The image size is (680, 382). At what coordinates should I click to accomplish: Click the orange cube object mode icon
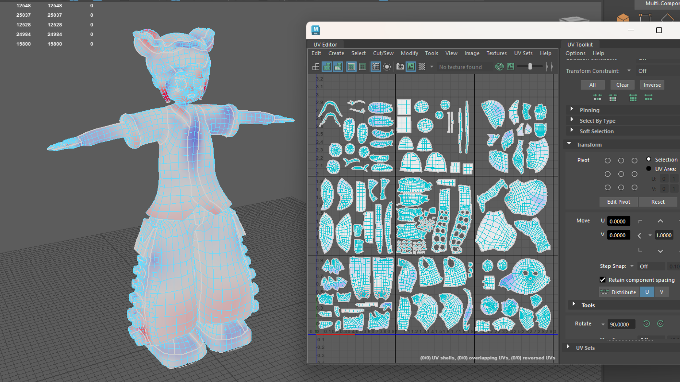pyautogui.click(x=623, y=18)
